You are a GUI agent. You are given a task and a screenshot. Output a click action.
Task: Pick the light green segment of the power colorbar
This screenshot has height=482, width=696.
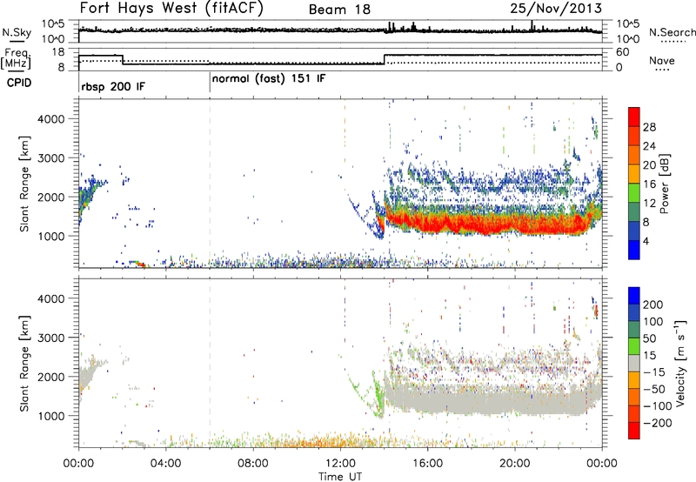[634, 192]
